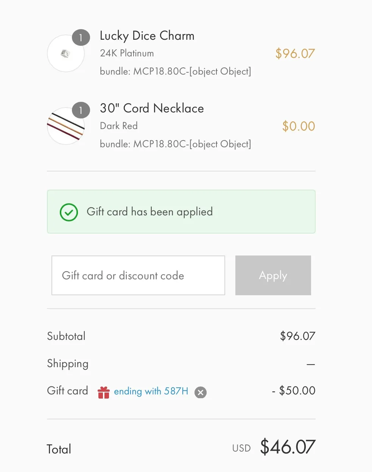372x472 pixels.
Task: Click the - $50.00 gift card deduction
Action: click(294, 391)
